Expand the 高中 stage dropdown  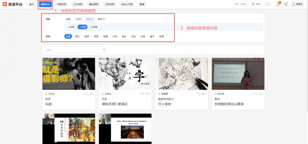pos(101,19)
